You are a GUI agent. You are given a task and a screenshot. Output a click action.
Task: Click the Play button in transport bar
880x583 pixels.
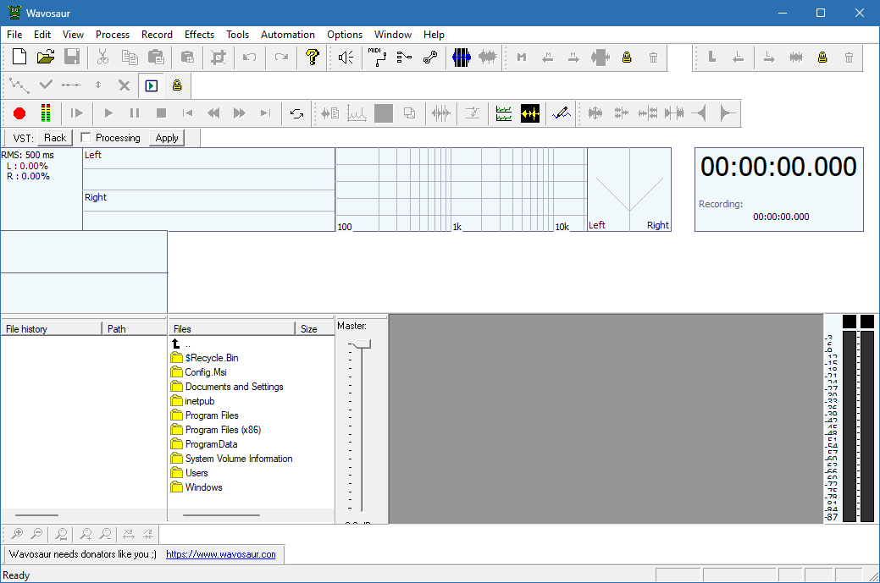click(108, 113)
